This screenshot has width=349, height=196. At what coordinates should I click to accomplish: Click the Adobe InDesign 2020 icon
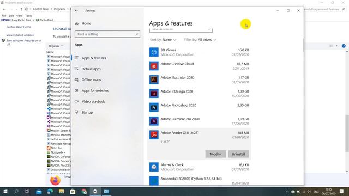point(154,94)
